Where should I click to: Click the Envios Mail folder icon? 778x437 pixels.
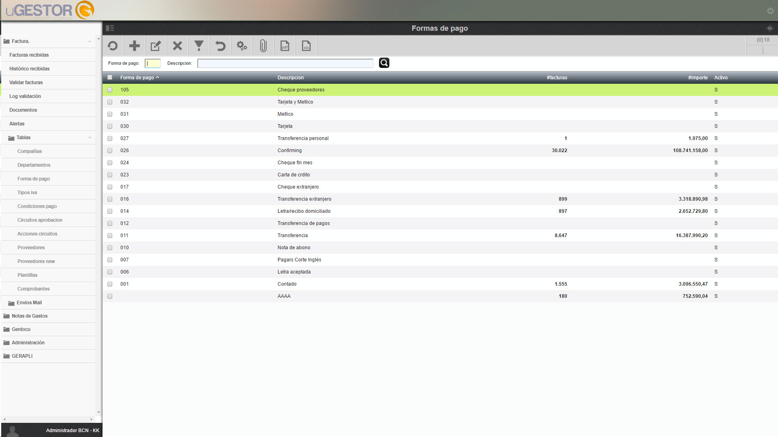coord(11,303)
